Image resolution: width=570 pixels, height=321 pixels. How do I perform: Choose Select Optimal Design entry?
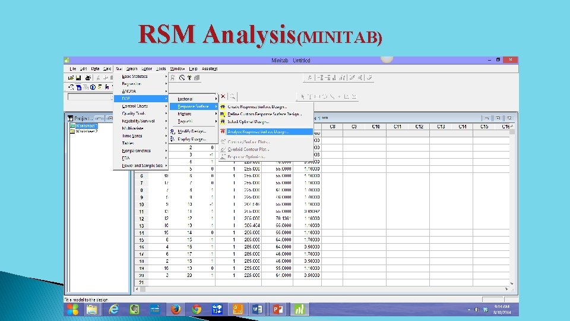click(x=266, y=121)
